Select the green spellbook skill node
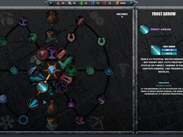This screenshot has height=137, width=183. (90, 70)
